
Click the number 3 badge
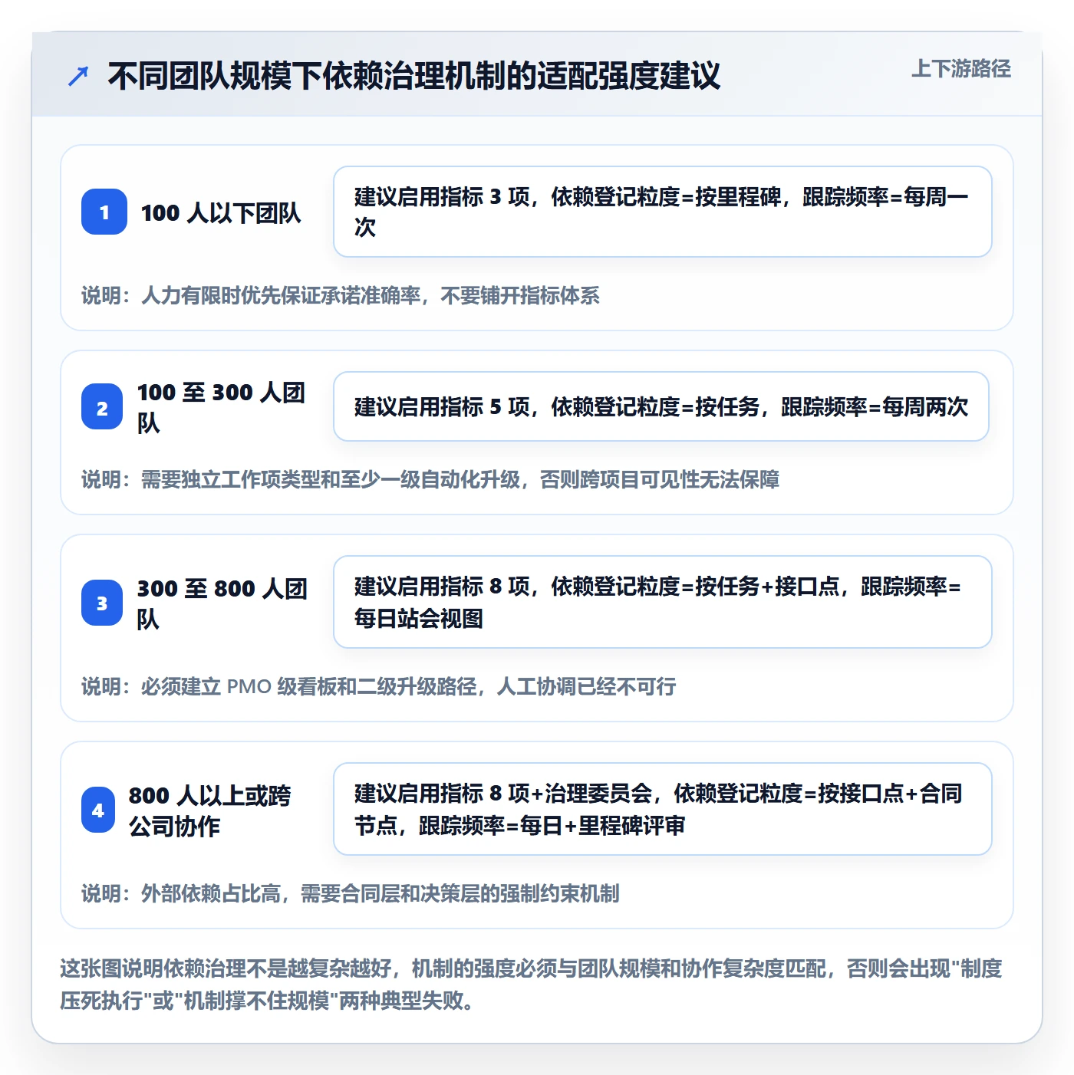[102, 603]
